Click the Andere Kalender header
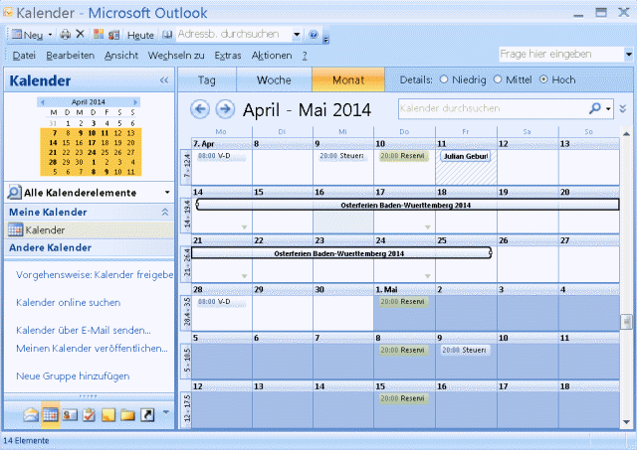This screenshot has height=450, width=637. [x=90, y=247]
